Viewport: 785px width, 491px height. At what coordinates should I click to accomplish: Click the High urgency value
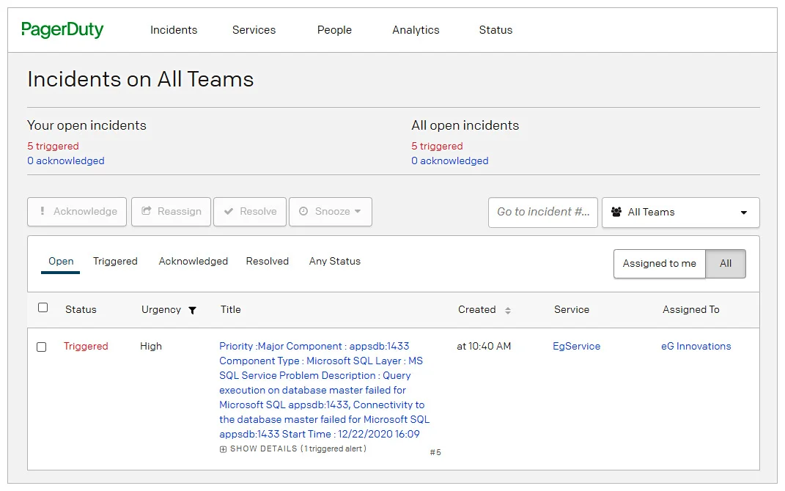pyautogui.click(x=151, y=347)
